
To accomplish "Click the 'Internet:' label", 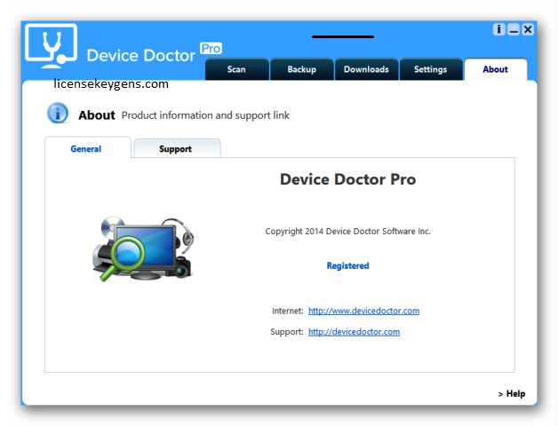I will click(288, 311).
